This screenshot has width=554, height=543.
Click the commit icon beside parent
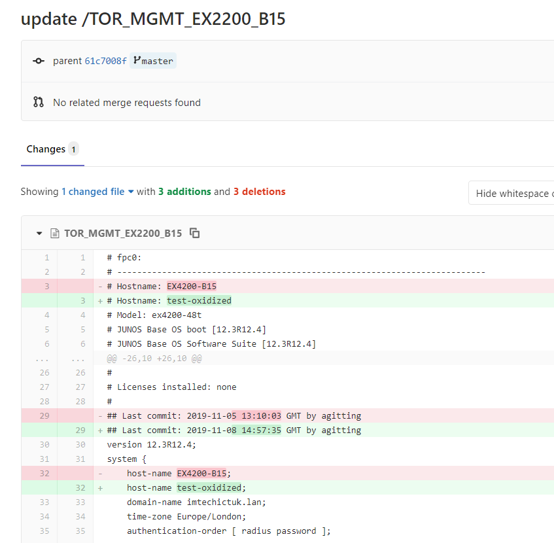(x=39, y=61)
